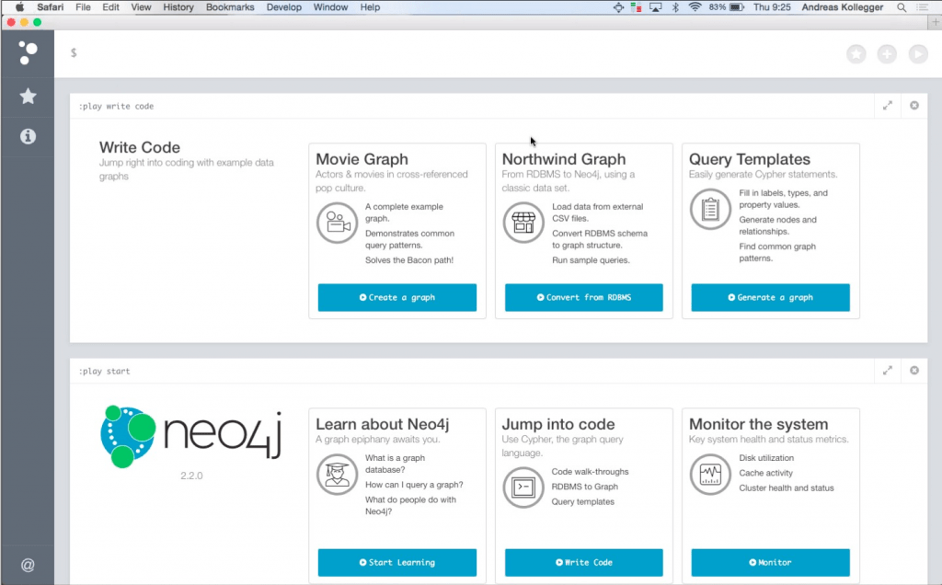Click the ':play start' frame title
The height and width of the screenshot is (585, 942).
click(104, 372)
